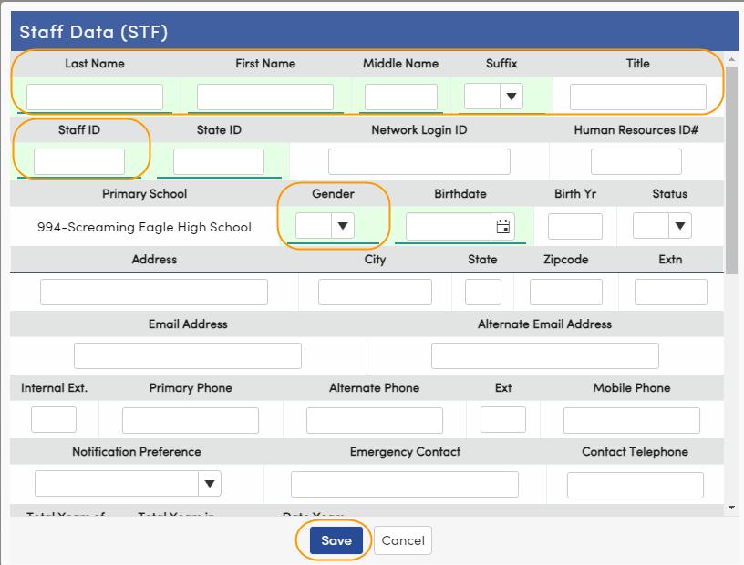Click into the Zipcode field

pyautogui.click(x=566, y=292)
